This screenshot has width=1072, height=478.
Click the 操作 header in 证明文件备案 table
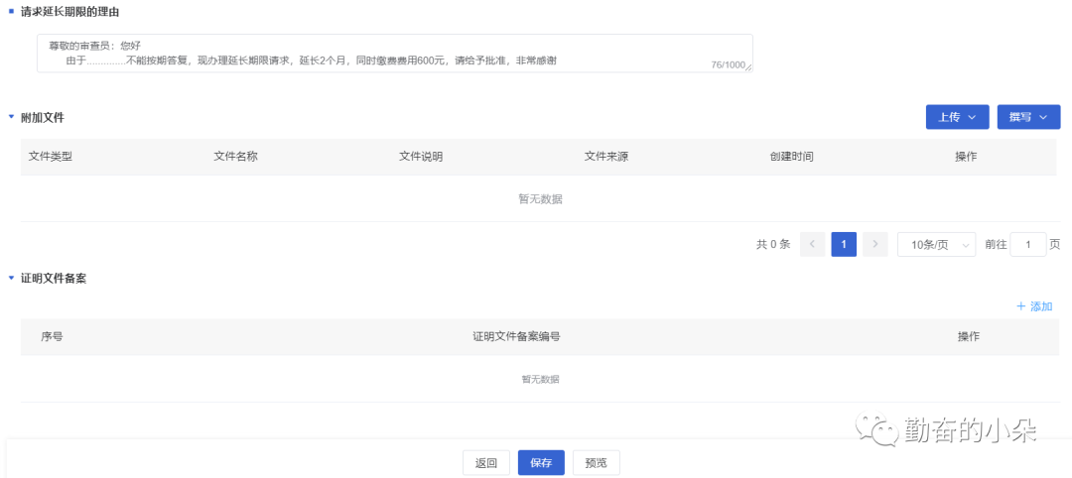click(x=969, y=336)
